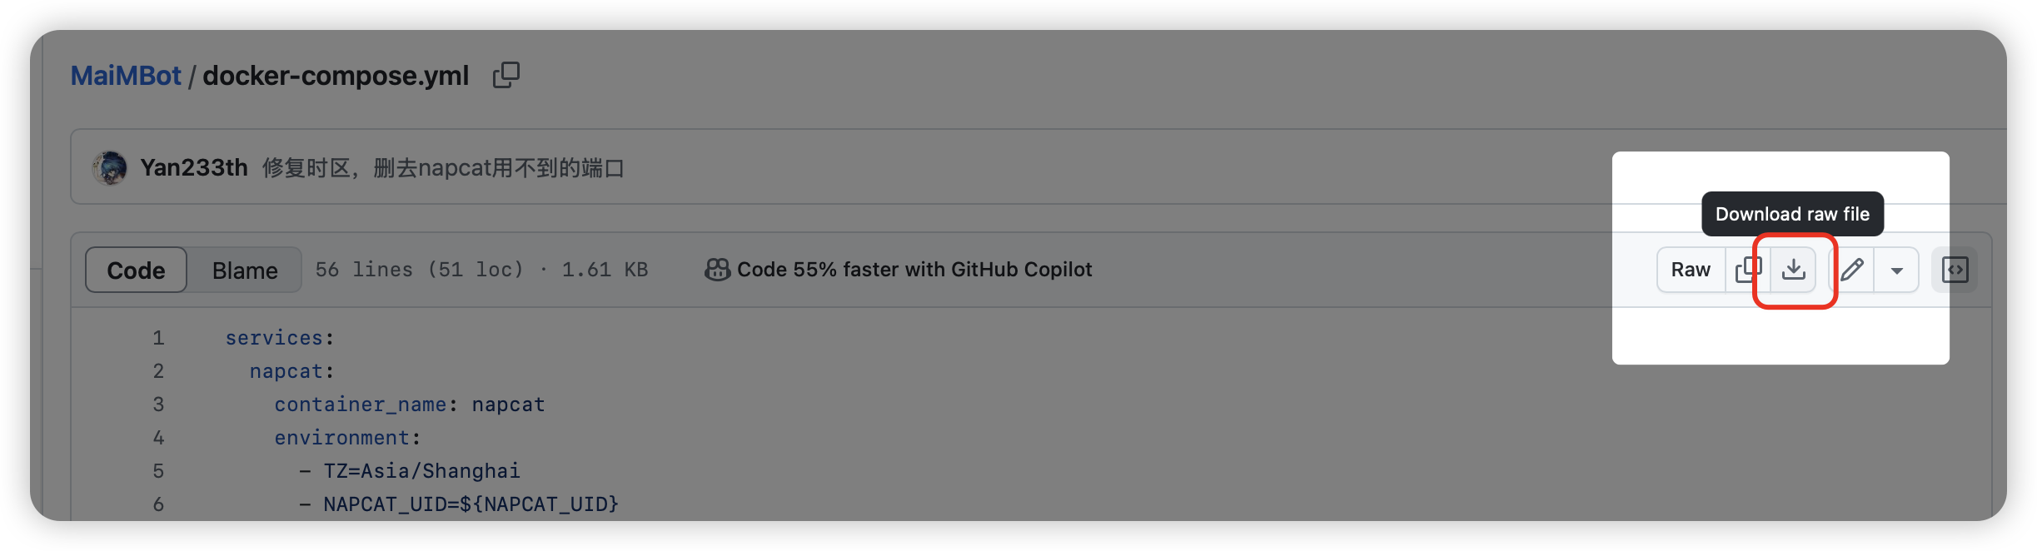Click the GitHub Copilot icon
The height and width of the screenshot is (551, 2037).
coord(717,270)
